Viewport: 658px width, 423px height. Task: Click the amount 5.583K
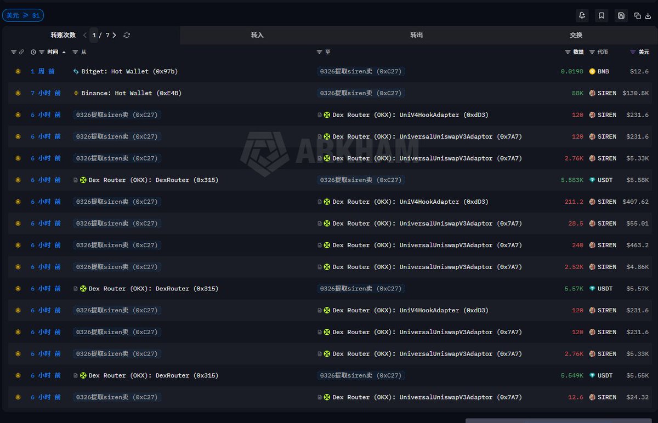pos(572,180)
